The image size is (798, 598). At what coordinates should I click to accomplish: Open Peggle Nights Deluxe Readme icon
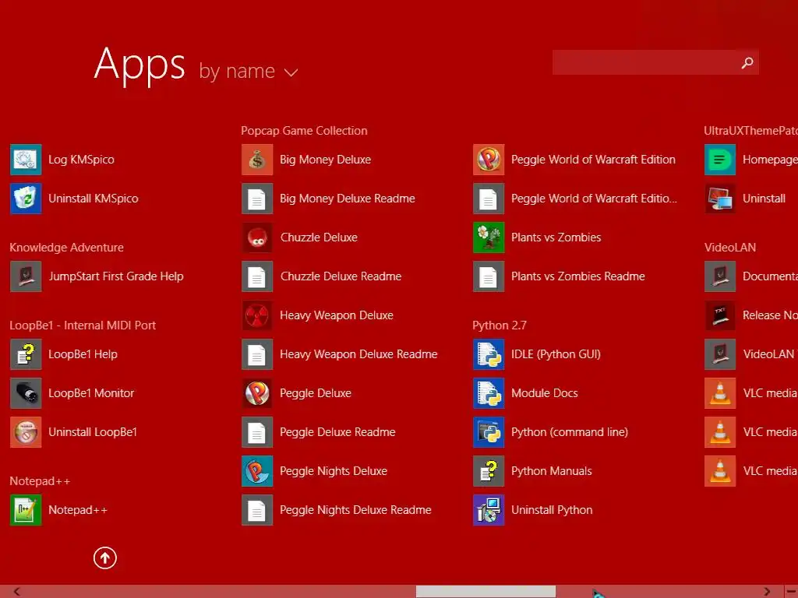pos(257,510)
